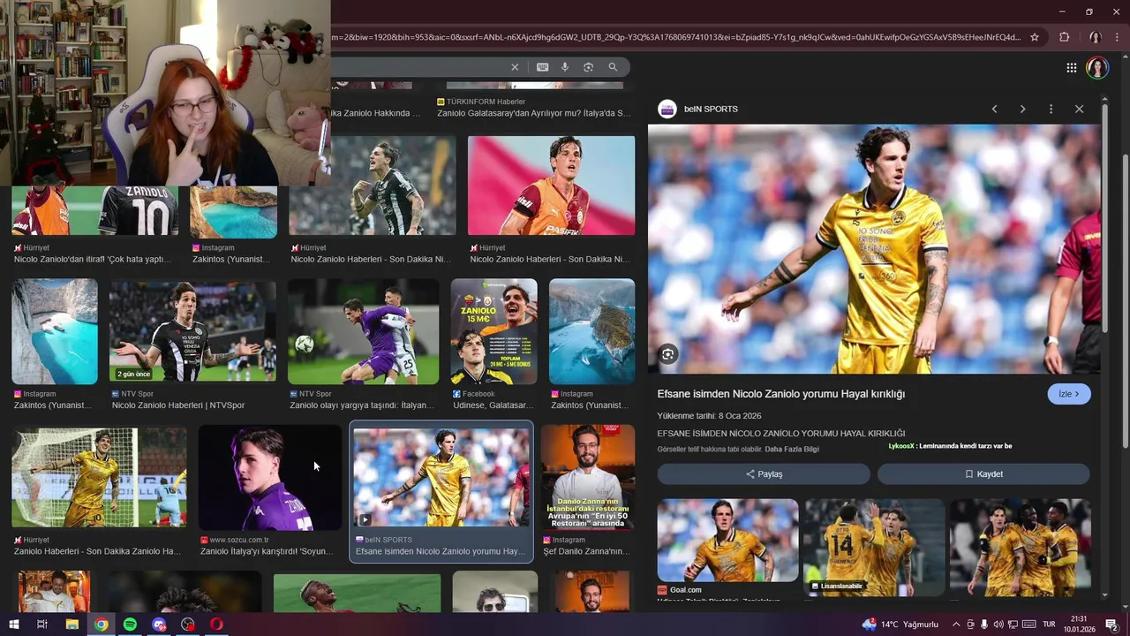Open the Lisanslanabilir related image
Image resolution: width=1130 pixels, height=636 pixels.
pyautogui.click(x=874, y=546)
